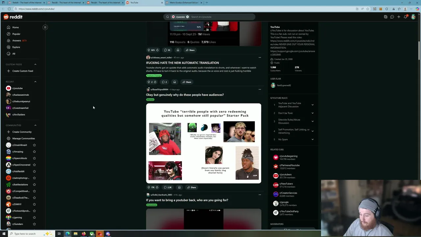The width and height of the screenshot is (421, 237).
Task: Open Windows Start menu
Action: [x=4, y=234]
